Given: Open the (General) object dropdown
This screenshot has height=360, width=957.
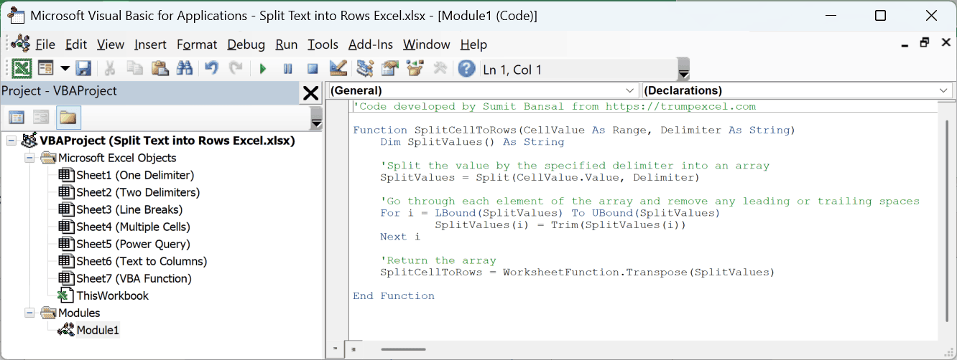Looking at the screenshot, I should coord(483,90).
